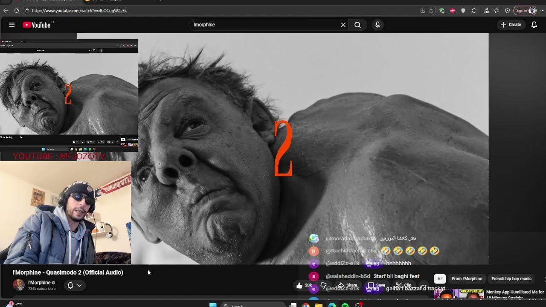Viewport: 546px width, 307px height.
Task: Create a Clip of the video
Action: [404, 285]
